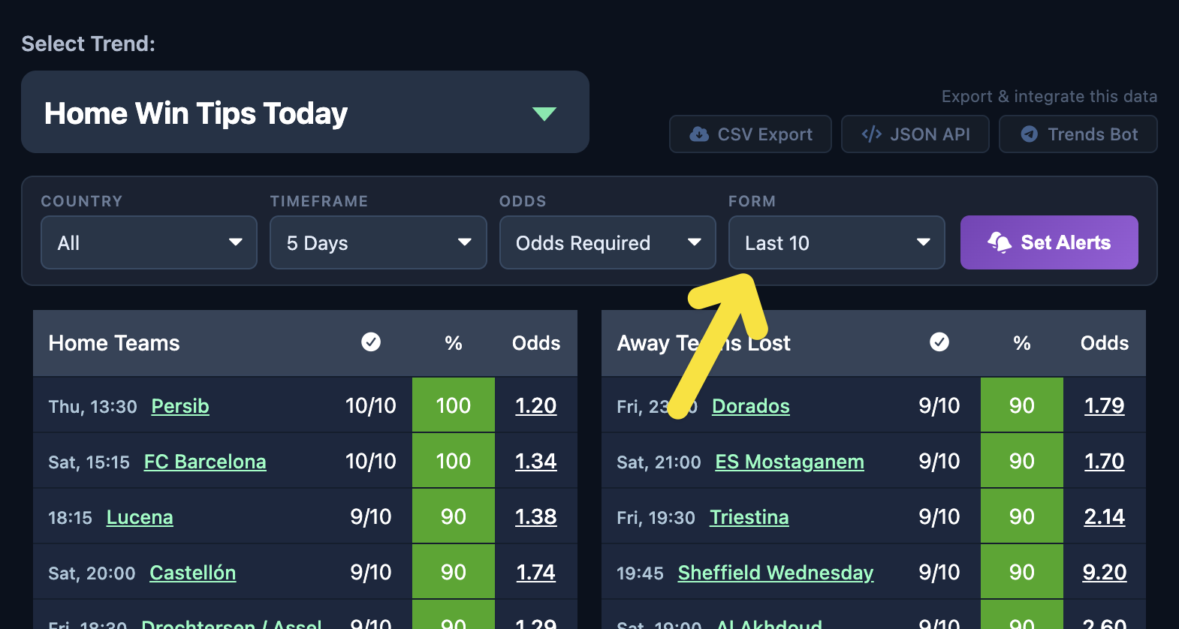1179x629 pixels.
Task: Open the ES Mostaganem team link
Action: pyautogui.click(x=789, y=462)
